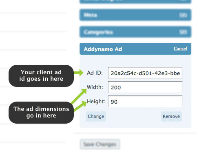Click into the Width field showing 200
The height and width of the screenshot is (153, 204).
(145, 87)
